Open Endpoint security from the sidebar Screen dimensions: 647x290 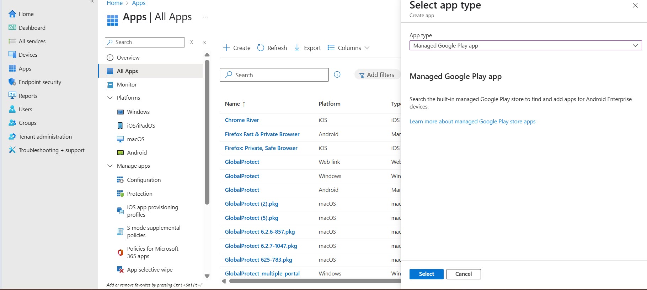coord(40,82)
